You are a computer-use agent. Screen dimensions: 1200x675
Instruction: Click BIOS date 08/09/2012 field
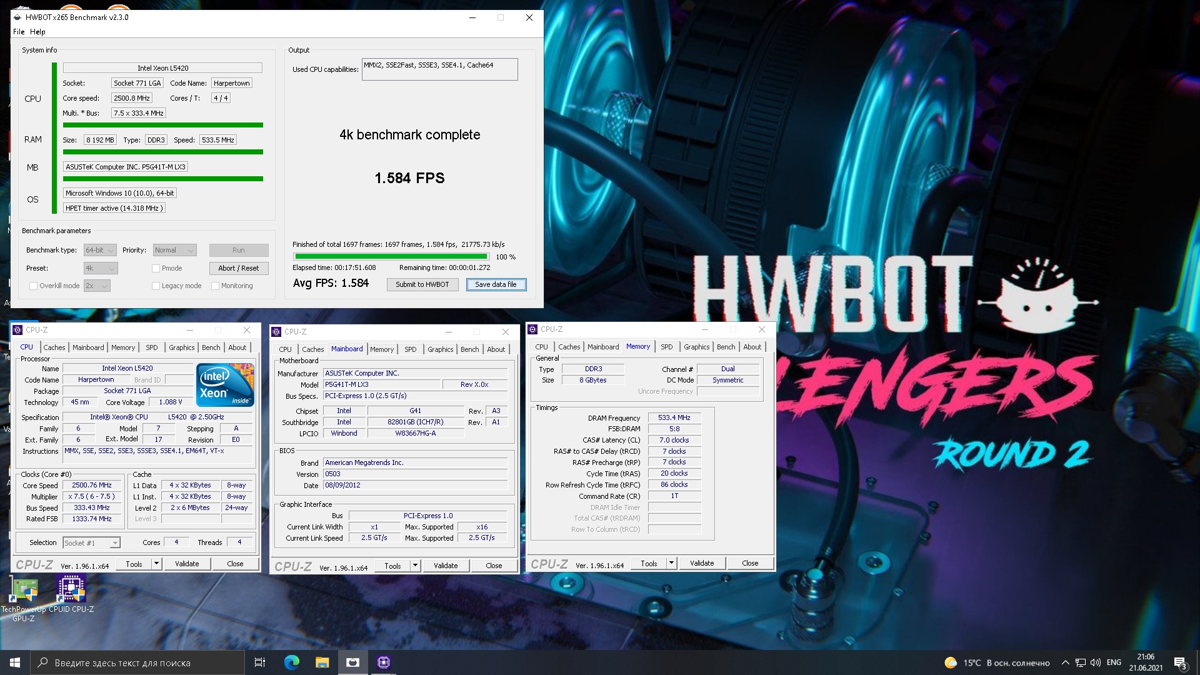[x=416, y=485]
